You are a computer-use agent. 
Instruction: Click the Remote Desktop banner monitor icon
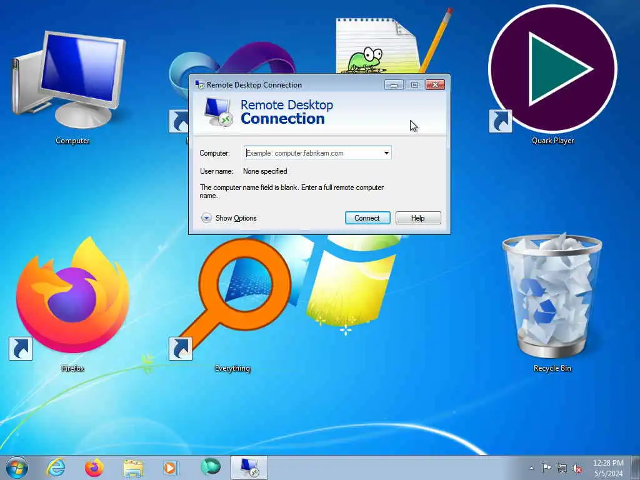point(218,112)
